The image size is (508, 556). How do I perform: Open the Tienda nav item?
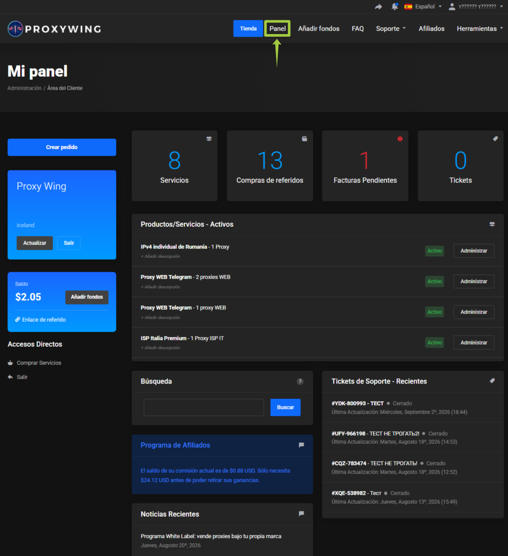(248, 28)
